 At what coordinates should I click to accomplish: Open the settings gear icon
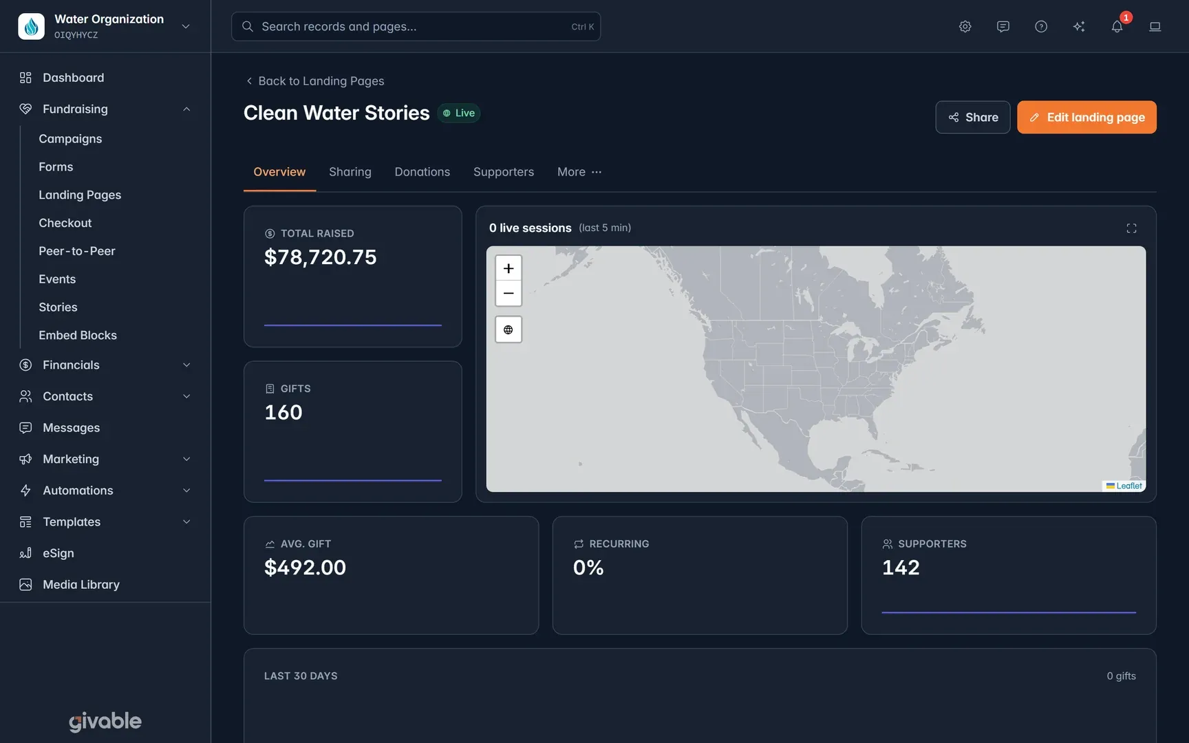(x=965, y=26)
